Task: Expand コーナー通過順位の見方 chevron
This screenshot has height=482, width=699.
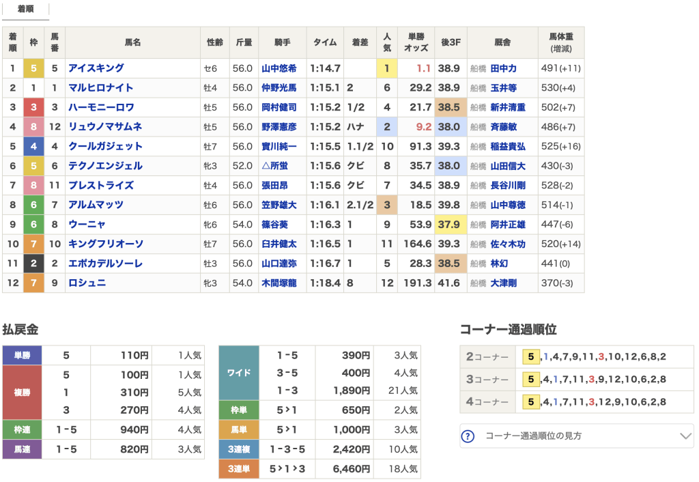Action: [685, 436]
